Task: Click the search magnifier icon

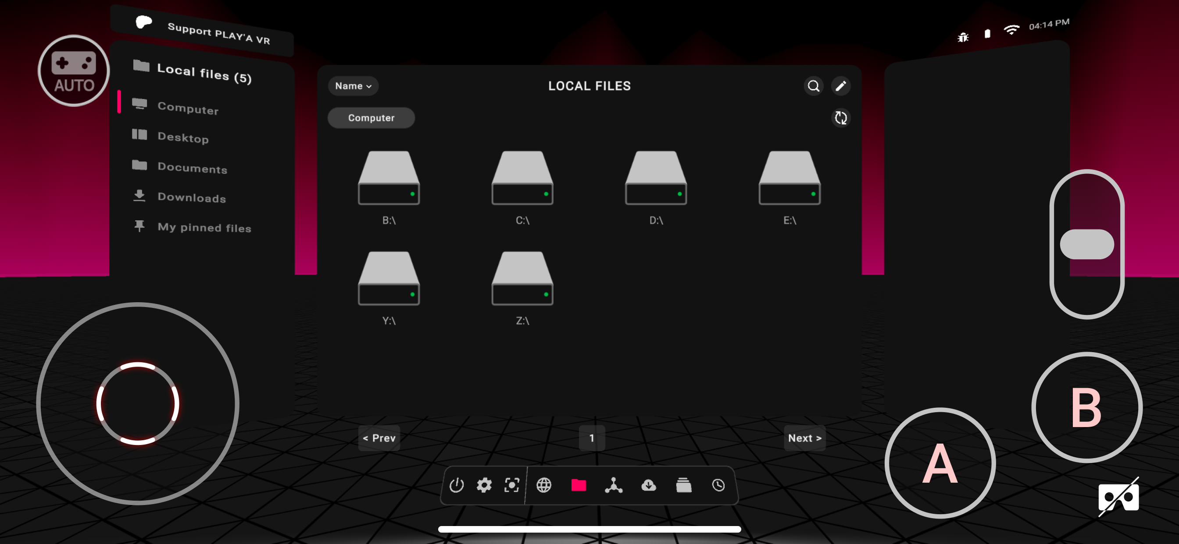Action: [x=813, y=86]
